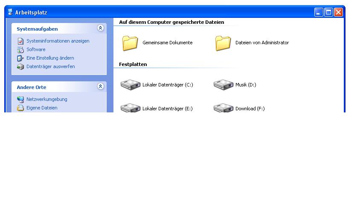Select the Musik (D:) drive icon
Viewport: 357px width, 218px height.
coord(223,85)
